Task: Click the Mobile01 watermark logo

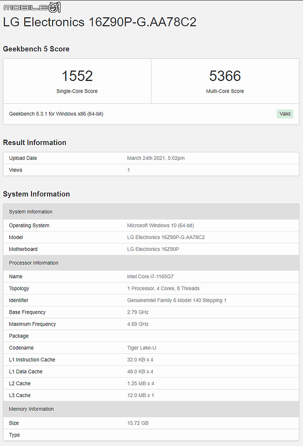Action: click(x=32, y=7)
